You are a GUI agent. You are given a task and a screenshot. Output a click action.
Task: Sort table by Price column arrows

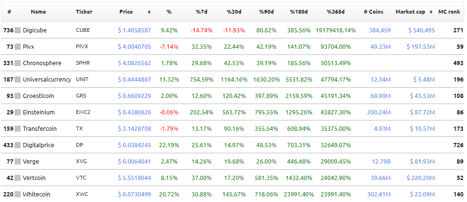149,12
